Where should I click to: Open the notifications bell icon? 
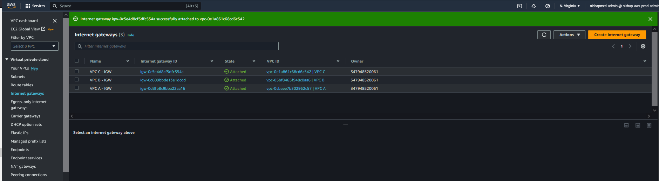point(534,6)
